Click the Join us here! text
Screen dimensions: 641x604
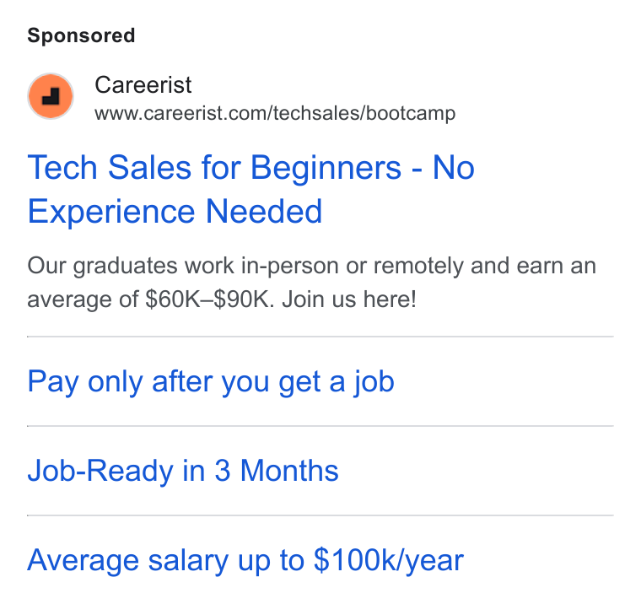pyautogui.click(x=349, y=299)
